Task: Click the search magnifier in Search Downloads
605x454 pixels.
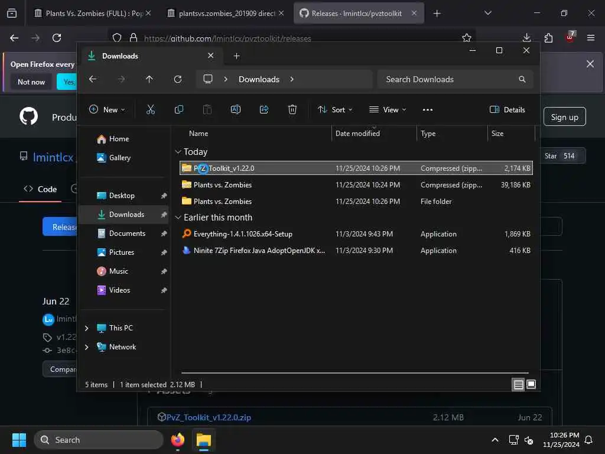Action: tap(522, 79)
